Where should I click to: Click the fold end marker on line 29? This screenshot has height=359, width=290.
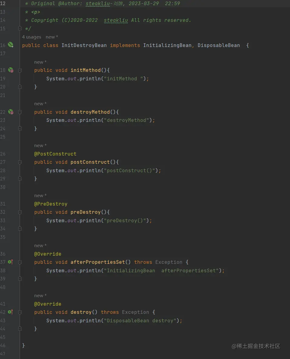point(20,179)
